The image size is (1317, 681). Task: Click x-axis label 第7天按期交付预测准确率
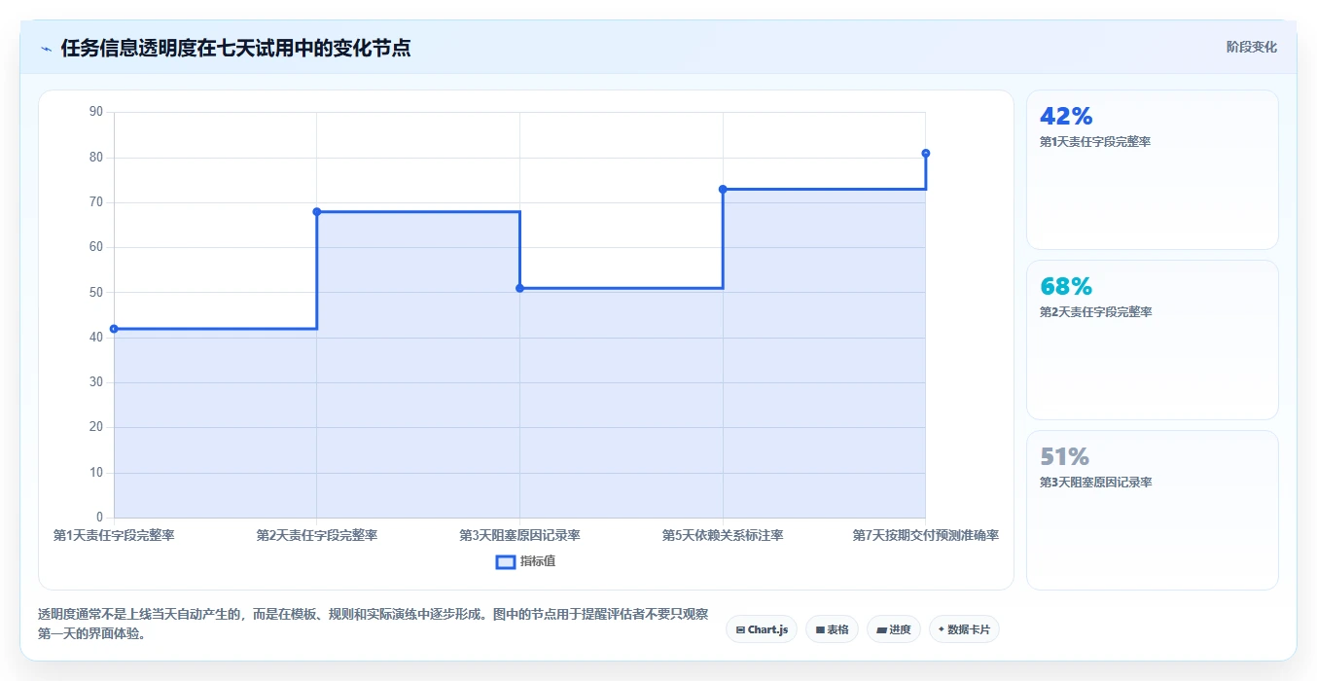pyautogui.click(x=926, y=535)
